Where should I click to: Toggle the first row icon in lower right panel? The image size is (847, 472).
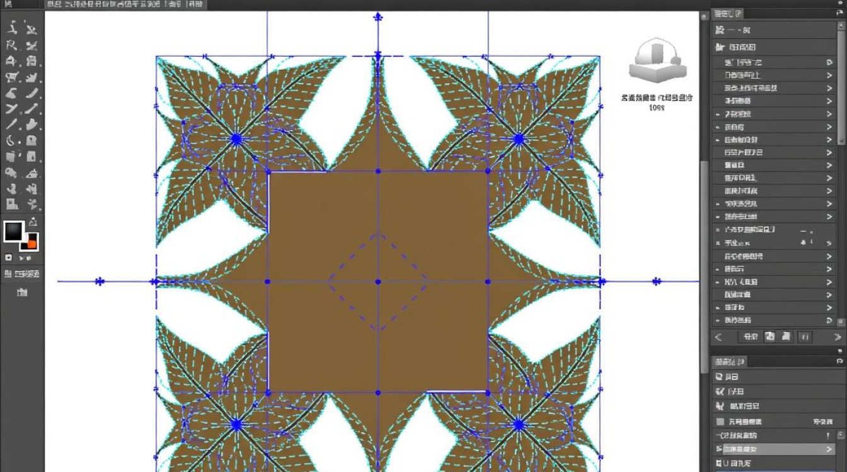point(720,376)
